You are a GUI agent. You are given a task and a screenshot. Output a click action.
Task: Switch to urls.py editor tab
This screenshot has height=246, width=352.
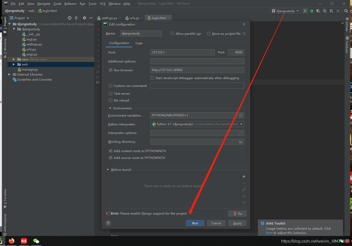click(x=134, y=18)
